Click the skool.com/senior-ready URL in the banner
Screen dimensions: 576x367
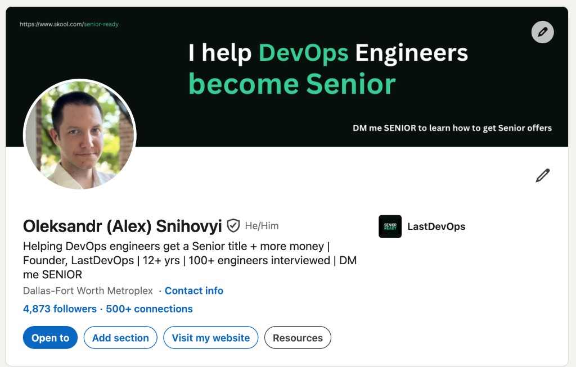(69, 24)
